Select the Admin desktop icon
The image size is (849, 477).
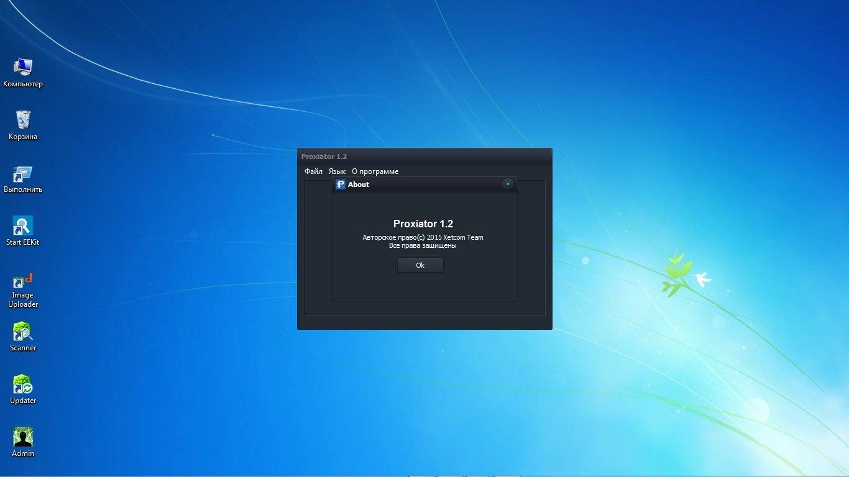23,442
